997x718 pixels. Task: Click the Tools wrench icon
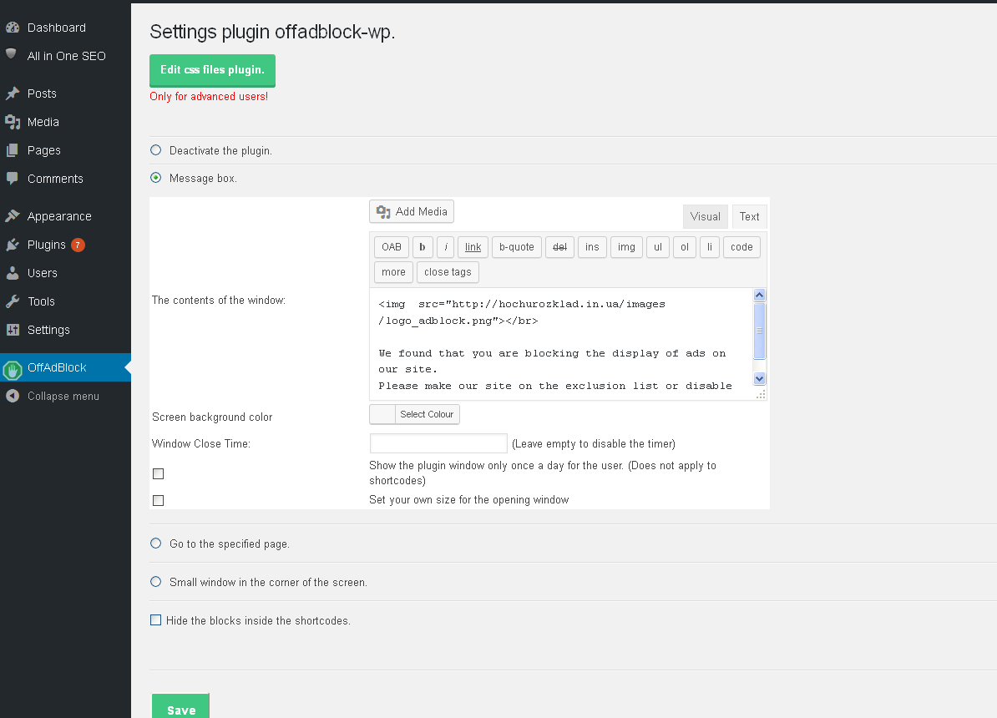[x=12, y=301]
